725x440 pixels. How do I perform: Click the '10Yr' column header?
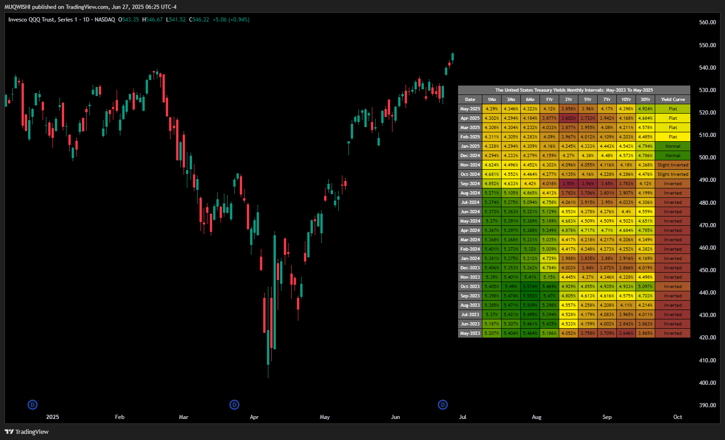click(626, 100)
